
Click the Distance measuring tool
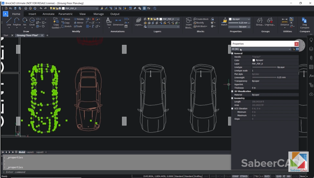(x=285, y=22)
